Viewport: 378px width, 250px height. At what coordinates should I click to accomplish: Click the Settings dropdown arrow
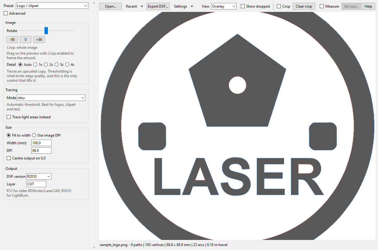click(192, 6)
